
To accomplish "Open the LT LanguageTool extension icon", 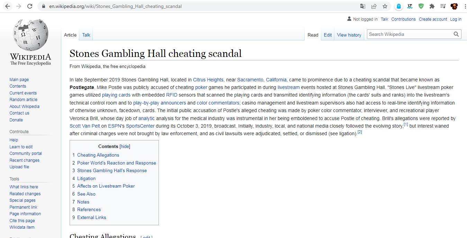I will [x=410, y=6].
